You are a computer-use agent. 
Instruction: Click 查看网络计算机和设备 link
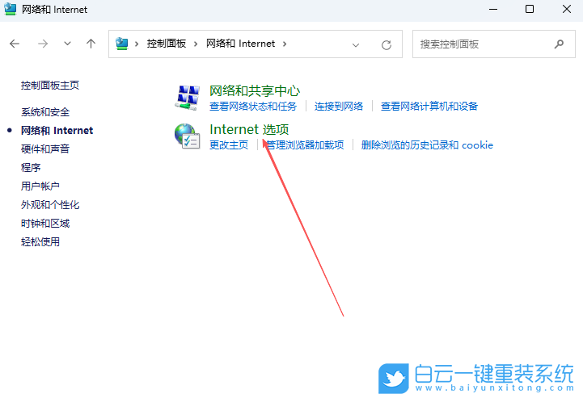click(429, 107)
